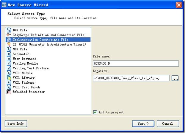Toggle the Add to project checkbox

[x=95, y=112]
